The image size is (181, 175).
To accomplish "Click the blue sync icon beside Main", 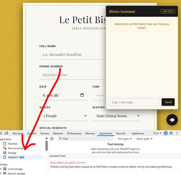I will 166,133.
